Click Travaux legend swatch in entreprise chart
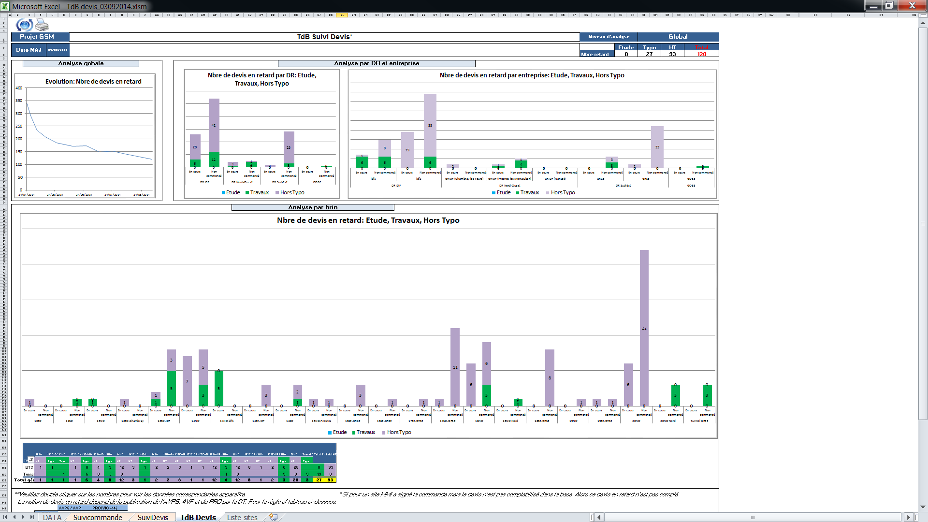The width and height of the screenshot is (928, 522). pyautogui.click(x=518, y=193)
